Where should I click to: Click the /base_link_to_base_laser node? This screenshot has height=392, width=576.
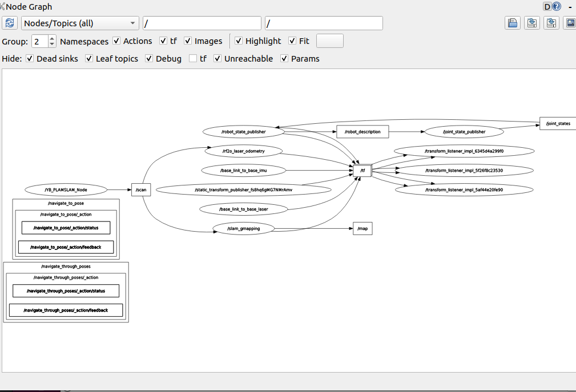coord(244,209)
